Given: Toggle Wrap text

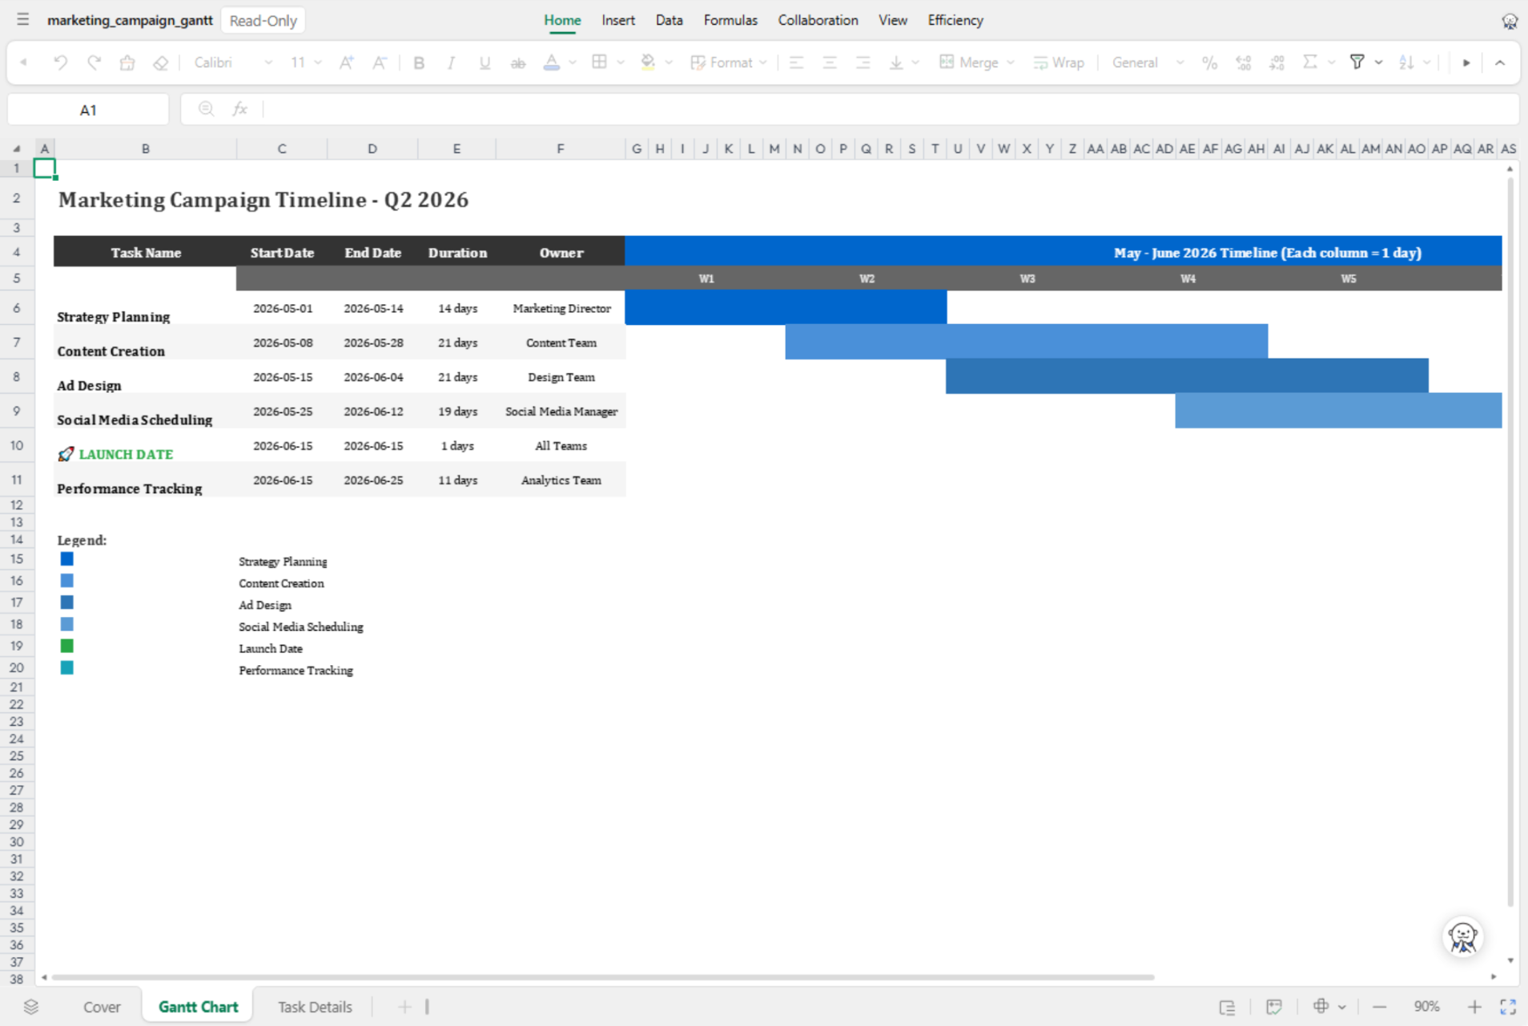Looking at the screenshot, I should [x=1059, y=62].
